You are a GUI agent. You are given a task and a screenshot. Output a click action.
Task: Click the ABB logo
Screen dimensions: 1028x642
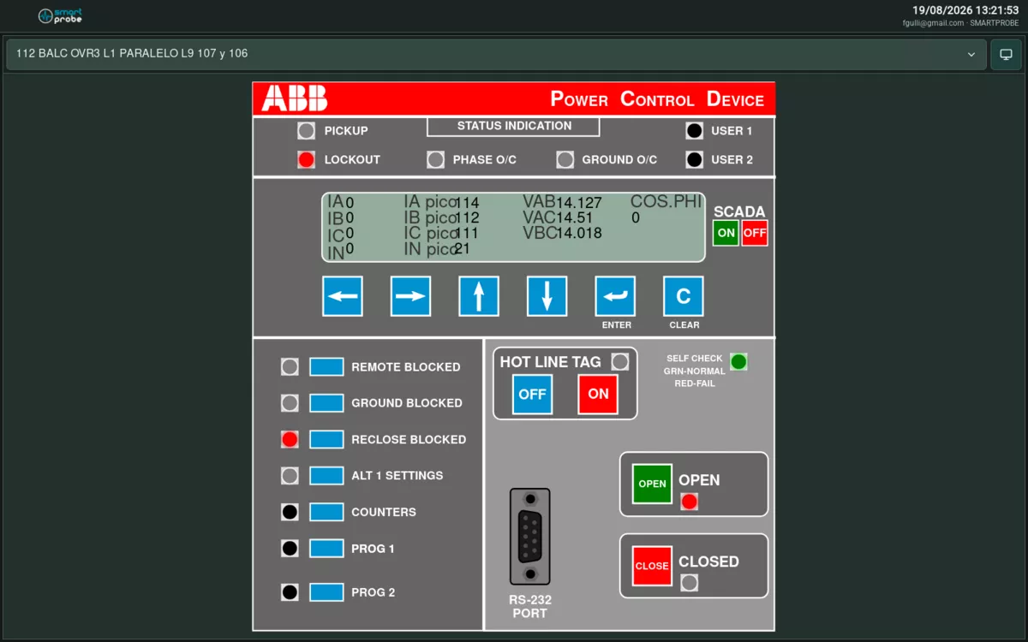294,98
